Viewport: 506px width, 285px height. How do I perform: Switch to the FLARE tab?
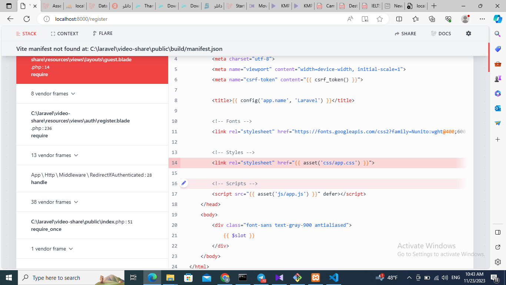coord(103,33)
